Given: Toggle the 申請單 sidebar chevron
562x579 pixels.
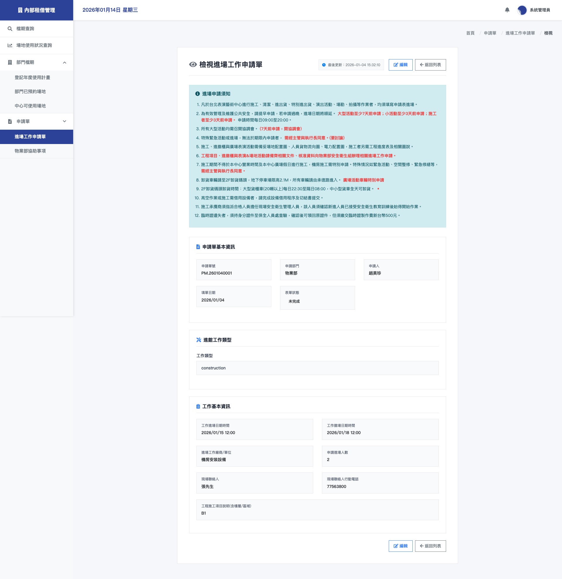Looking at the screenshot, I should tap(64, 121).
